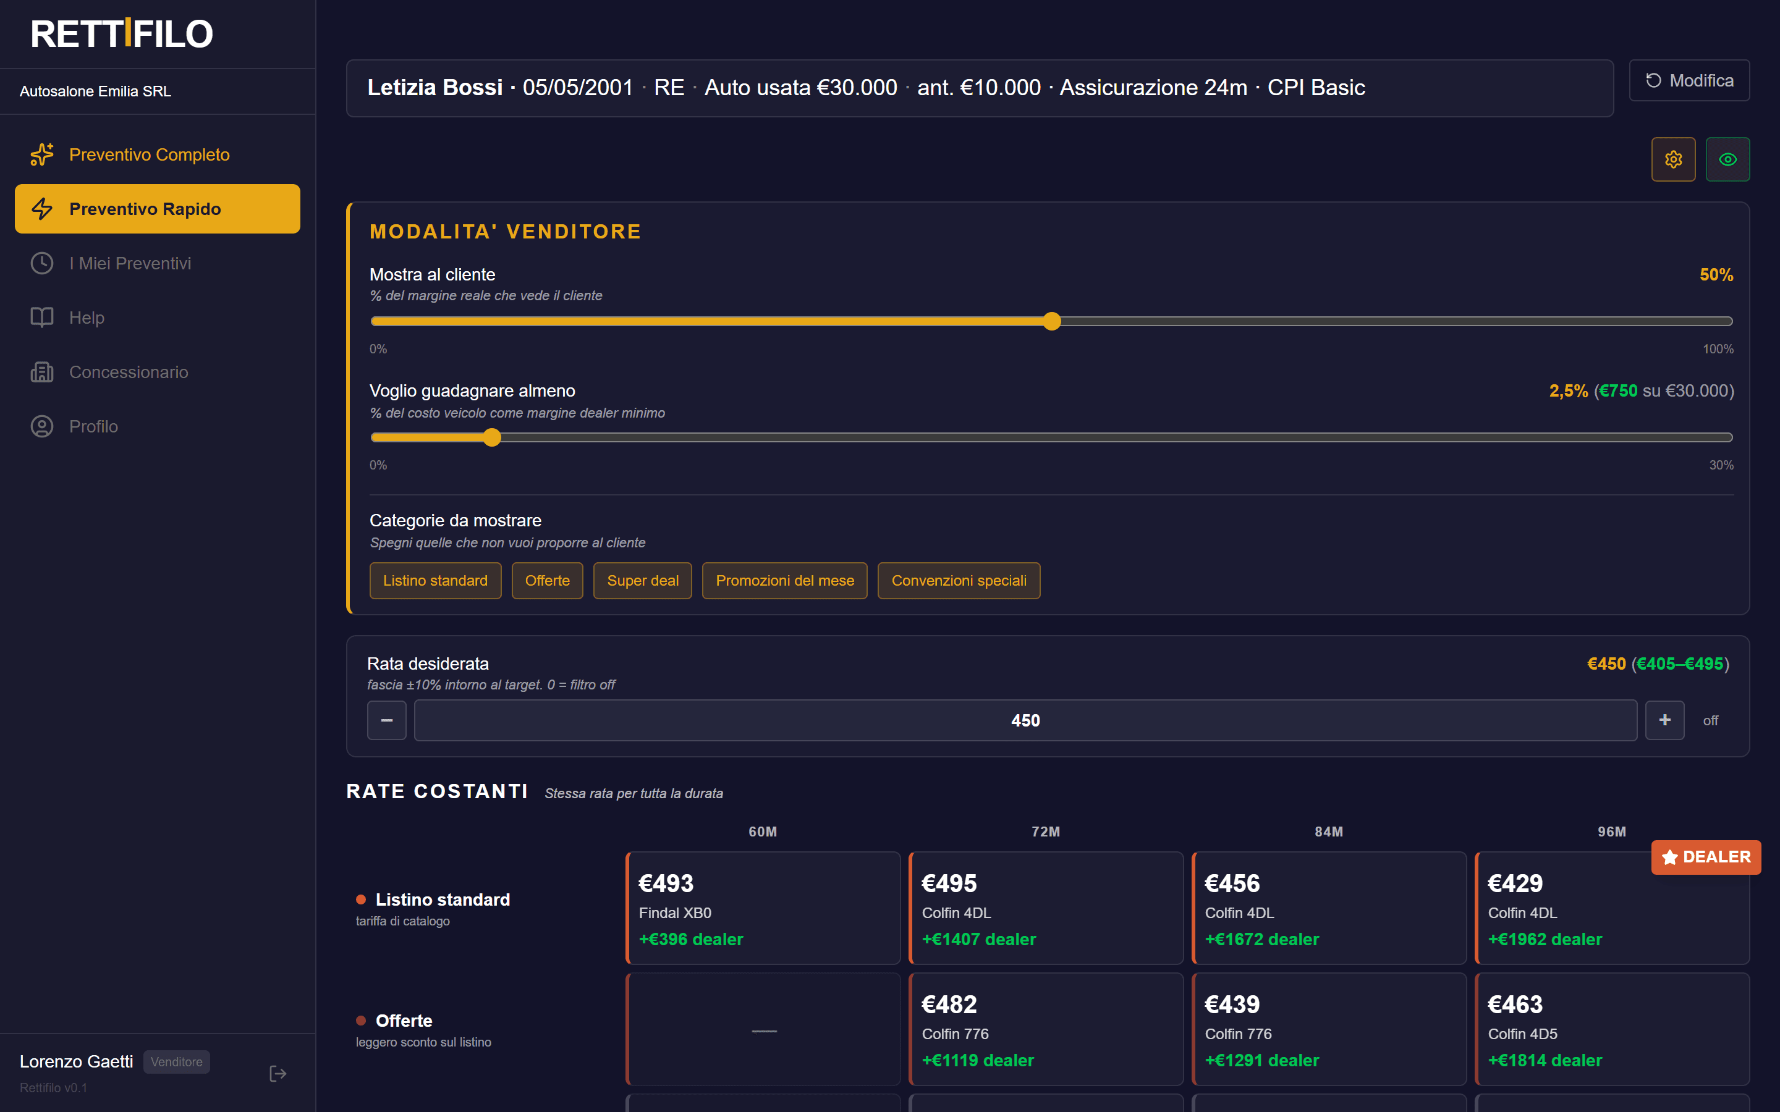Click the RETTIFILO logo
The image size is (1780, 1112).
[121, 34]
